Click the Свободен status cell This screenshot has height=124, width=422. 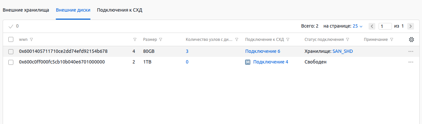tap(315, 62)
